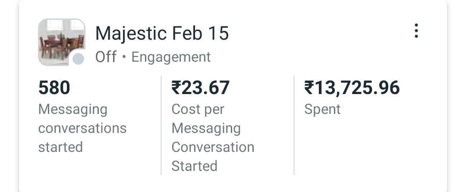Click the Off status label

point(106,57)
